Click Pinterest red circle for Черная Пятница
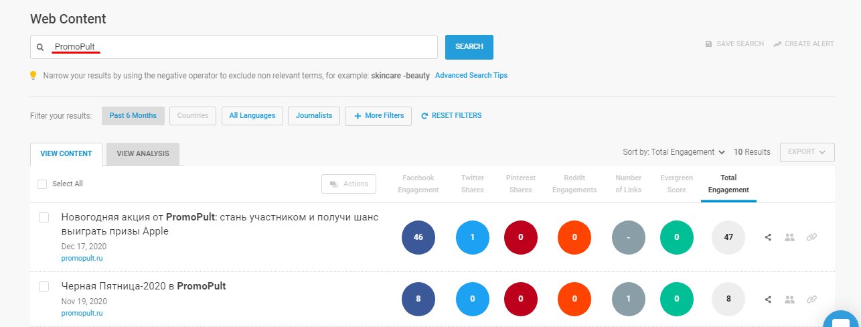The image size is (861, 327). (x=520, y=300)
